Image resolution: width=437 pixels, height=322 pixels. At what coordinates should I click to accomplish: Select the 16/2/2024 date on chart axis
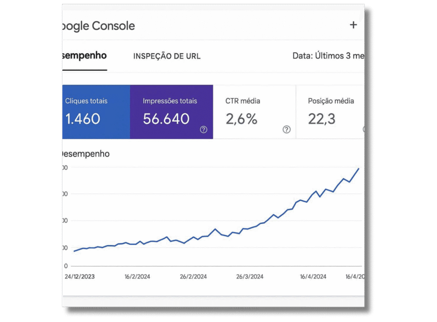(x=138, y=277)
